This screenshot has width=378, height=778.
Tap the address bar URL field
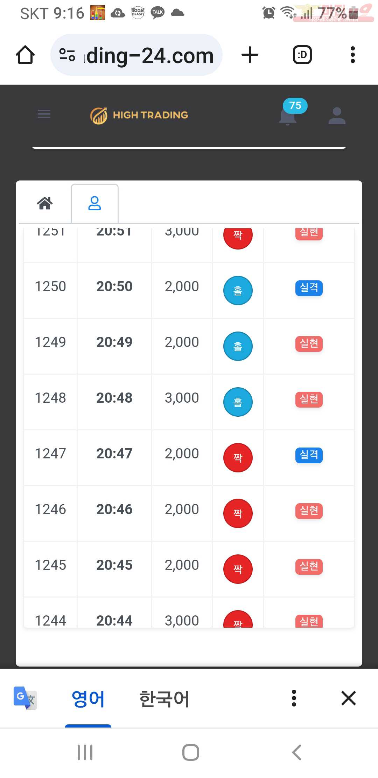tap(136, 55)
